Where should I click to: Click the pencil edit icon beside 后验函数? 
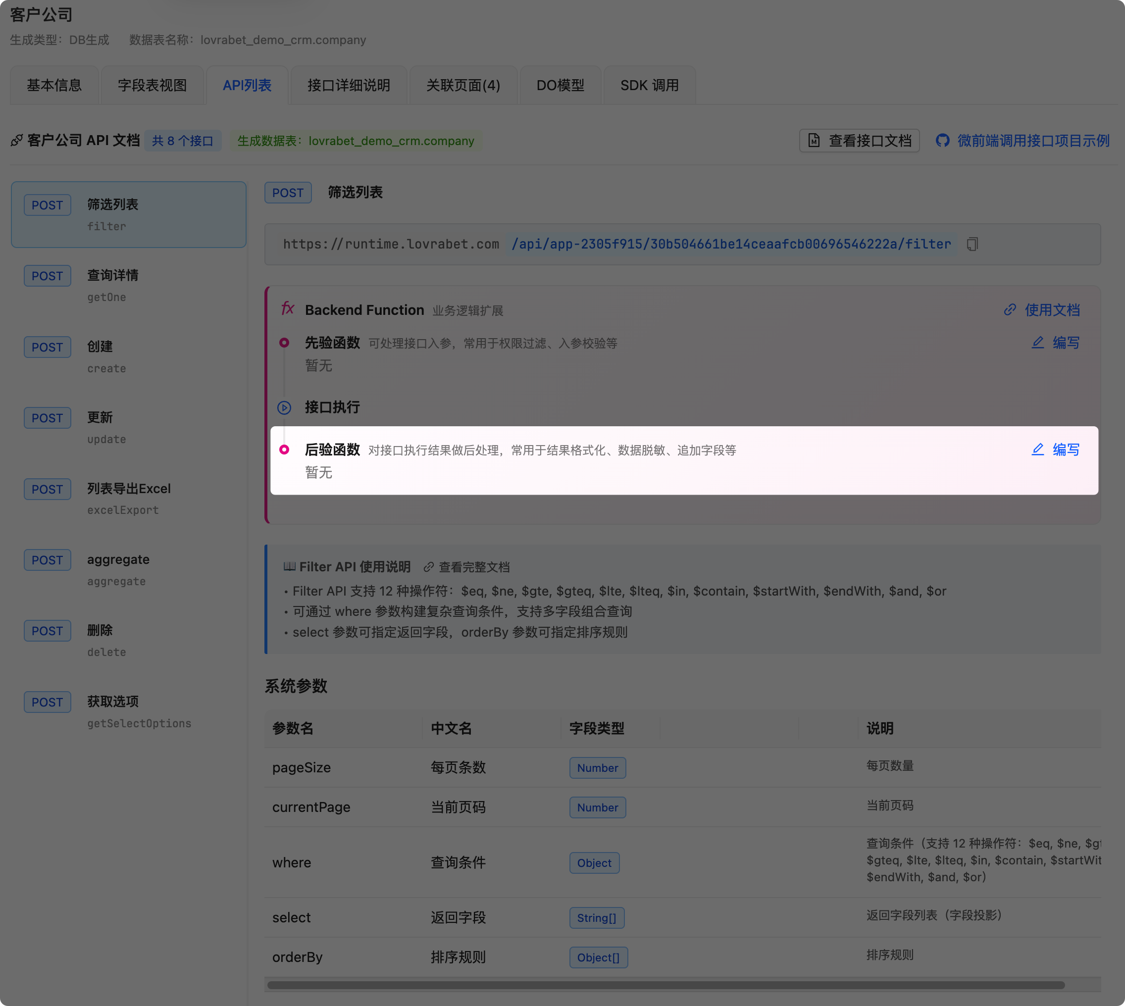1038,450
